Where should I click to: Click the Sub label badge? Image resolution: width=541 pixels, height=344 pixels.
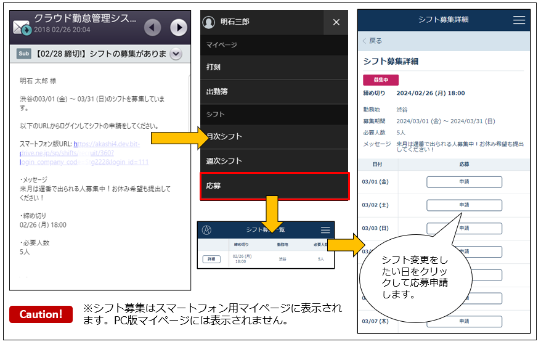point(24,54)
